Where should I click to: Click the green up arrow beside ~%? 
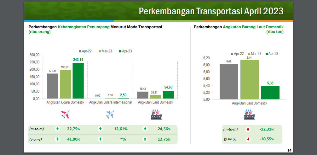click(x=100, y=139)
